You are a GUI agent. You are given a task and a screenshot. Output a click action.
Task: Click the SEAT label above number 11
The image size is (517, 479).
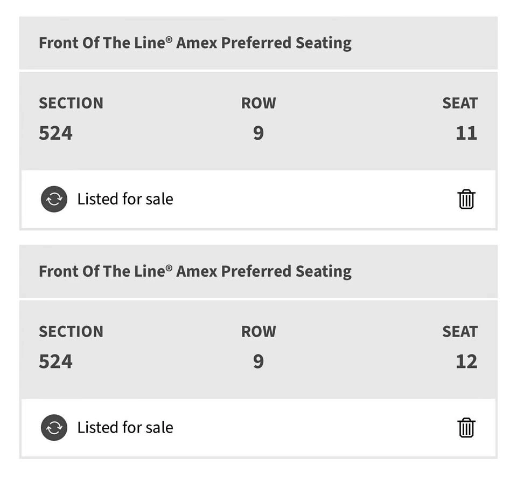coord(460,103)
